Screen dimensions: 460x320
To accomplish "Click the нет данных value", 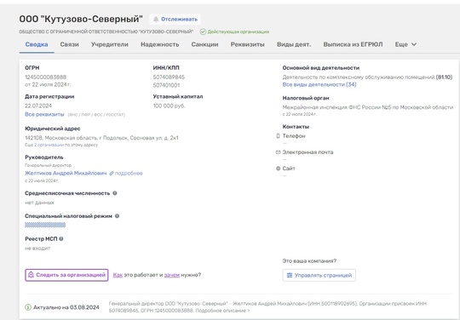I will point(39,203).
